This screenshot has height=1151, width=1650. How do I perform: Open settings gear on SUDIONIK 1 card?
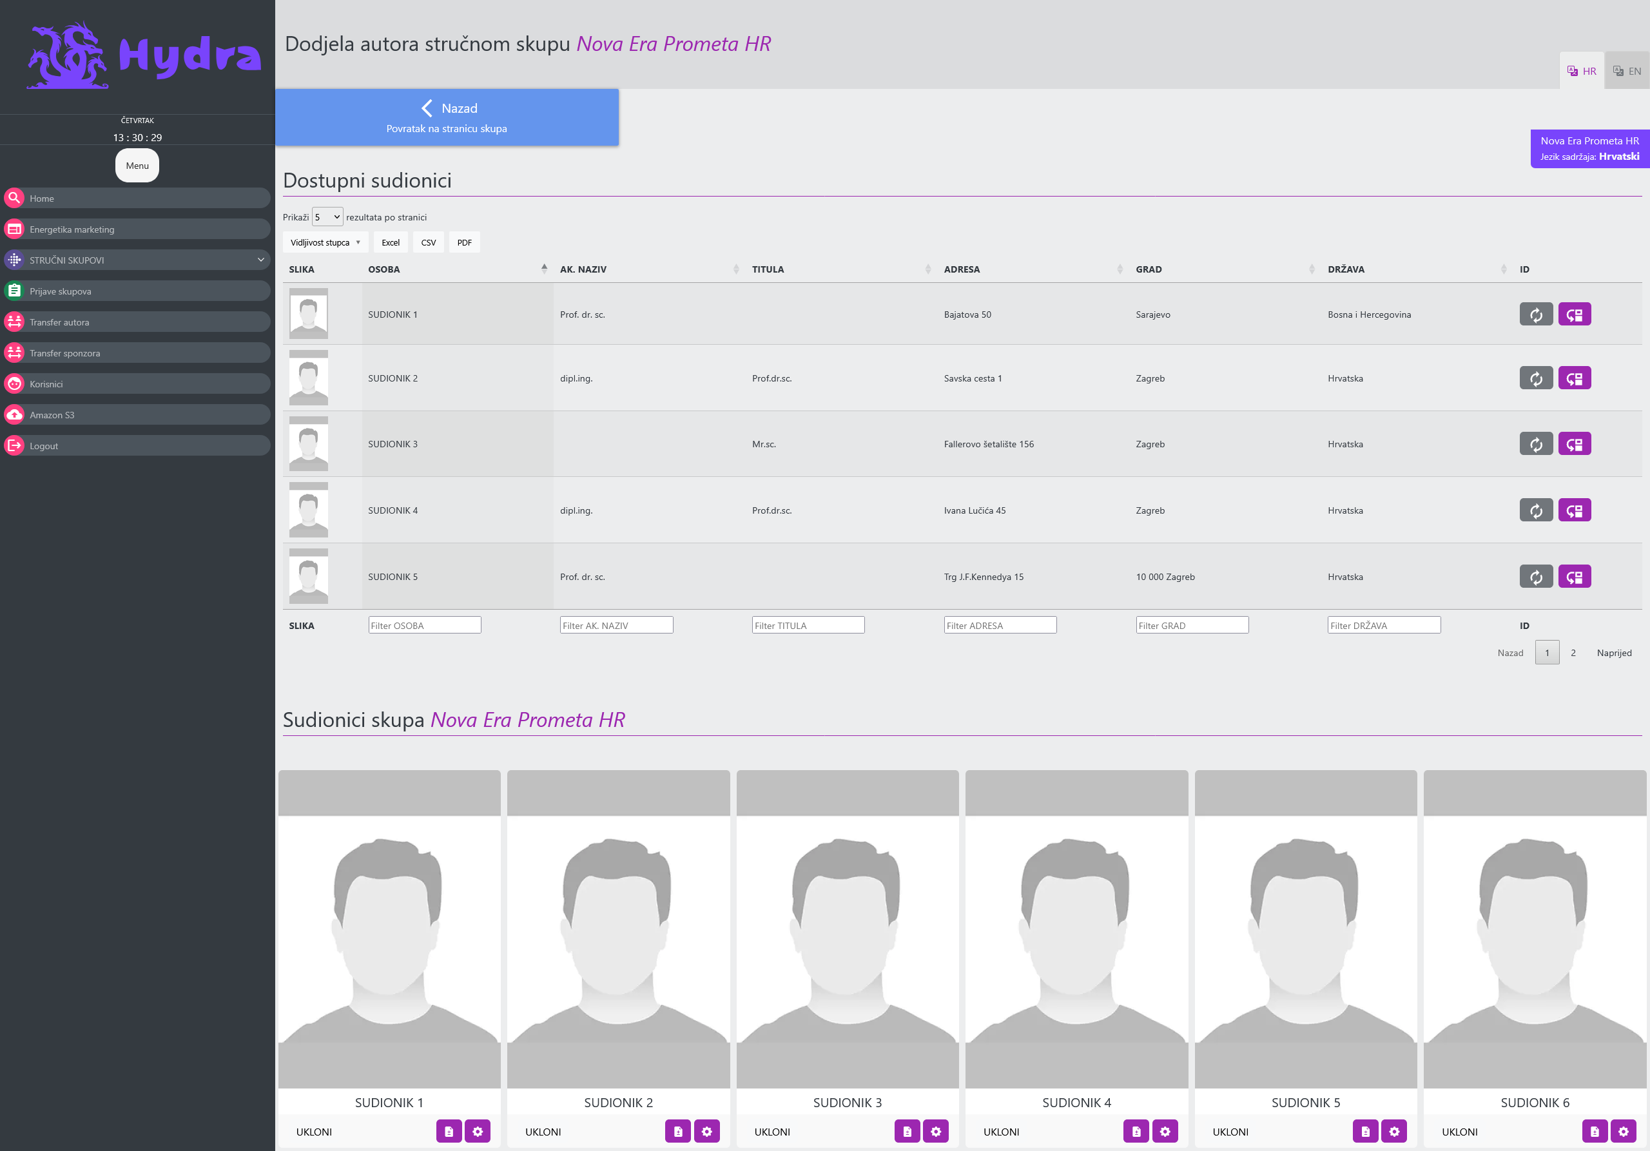pyautogui.click(x=478, y=1132)
